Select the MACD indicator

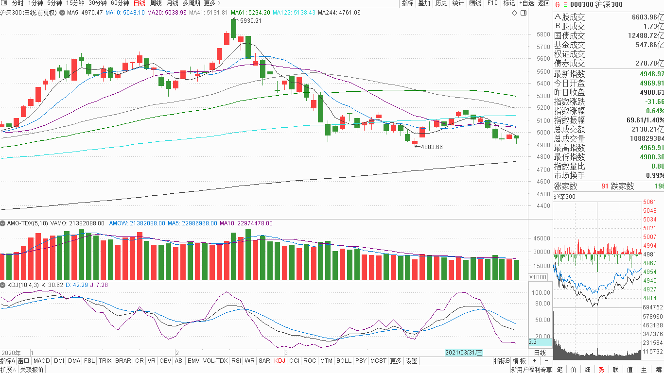tap(42, 361)
